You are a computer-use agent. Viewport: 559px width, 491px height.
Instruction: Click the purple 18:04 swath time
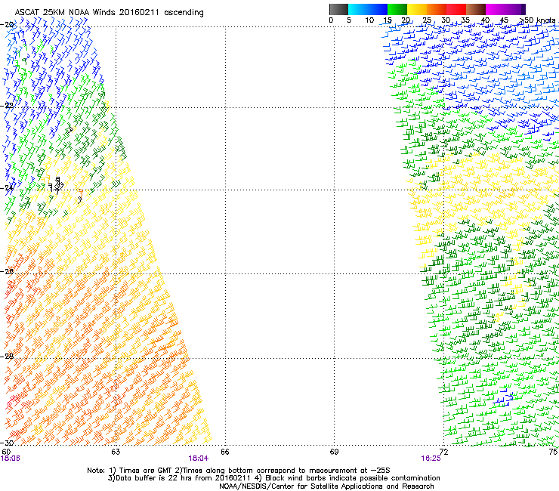click(199, 459)
